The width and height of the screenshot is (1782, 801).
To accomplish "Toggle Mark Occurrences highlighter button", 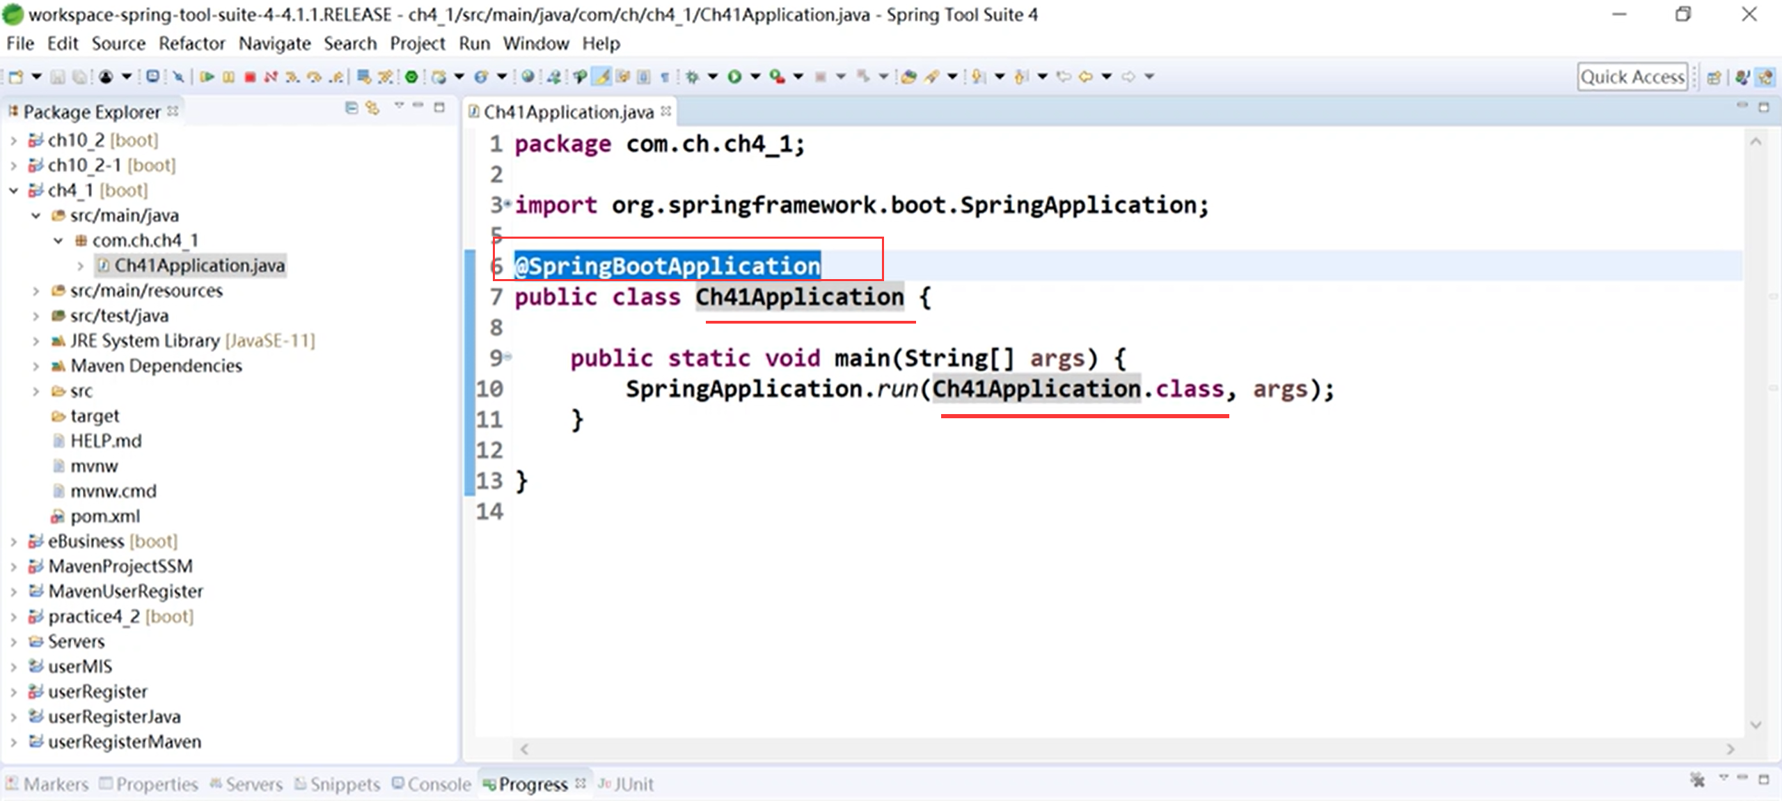I will [602, 77].
